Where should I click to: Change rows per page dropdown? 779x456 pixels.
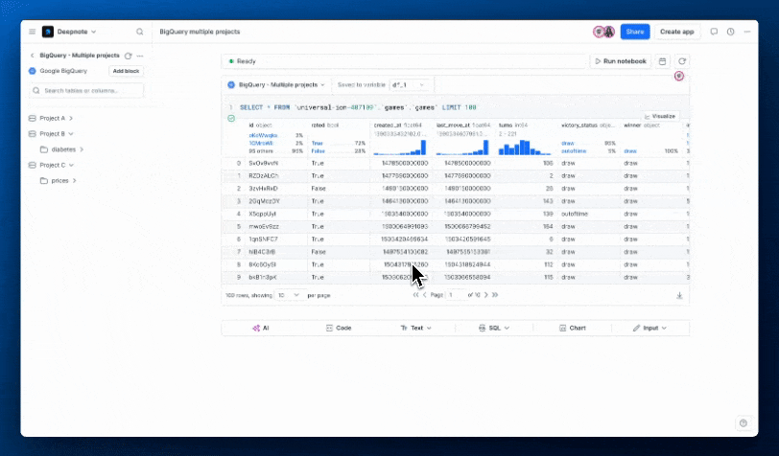click(x=289, y=295)
